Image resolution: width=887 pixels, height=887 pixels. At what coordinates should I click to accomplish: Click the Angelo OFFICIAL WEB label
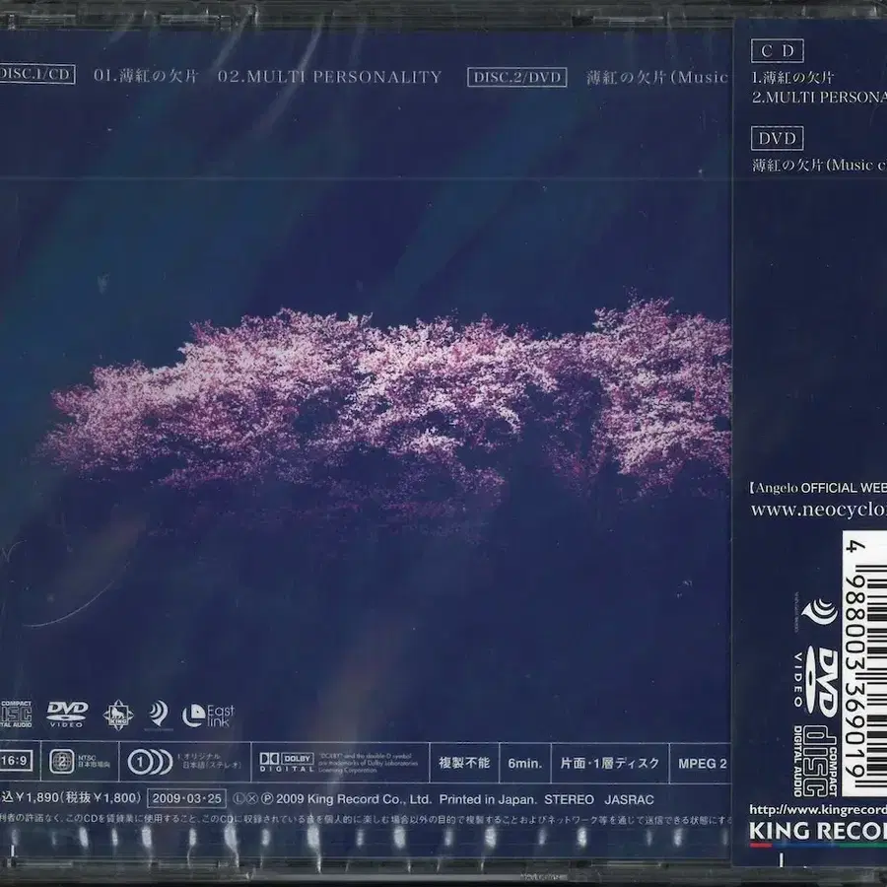coord(818,488)
